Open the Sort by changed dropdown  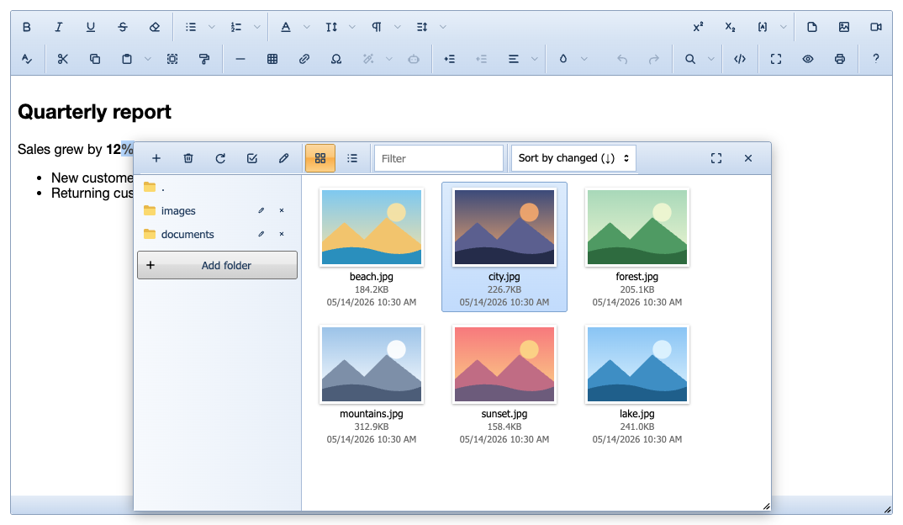[x=573, y=158]
